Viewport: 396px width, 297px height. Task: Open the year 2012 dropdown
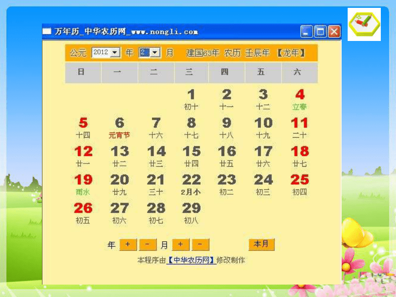[106, 52]
